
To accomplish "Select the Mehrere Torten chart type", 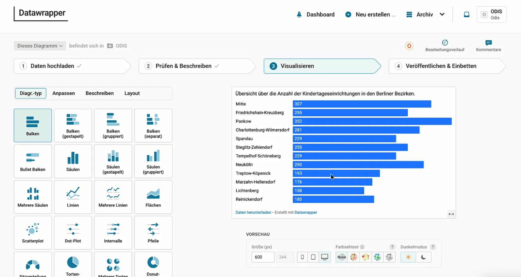I will 113,265.
